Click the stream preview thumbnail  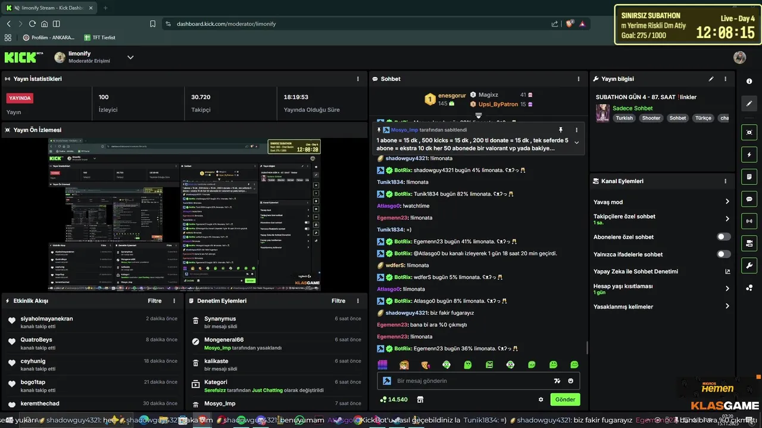tap(185, 215)
